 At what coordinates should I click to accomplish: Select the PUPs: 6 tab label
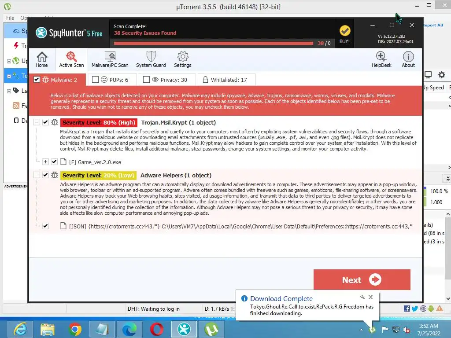[x=119, y=80]
